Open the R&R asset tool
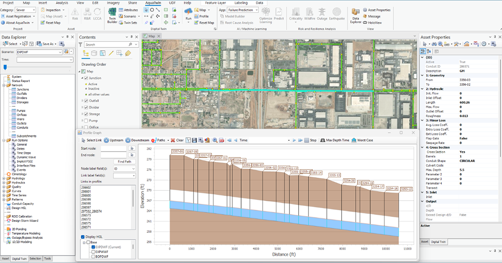 pos(87,13)
